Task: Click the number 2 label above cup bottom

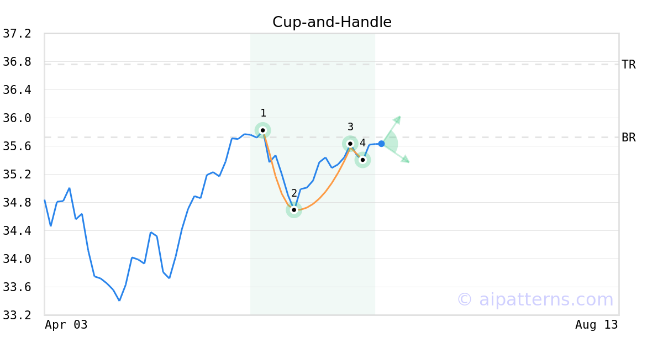Action: [x=294, y=193]
